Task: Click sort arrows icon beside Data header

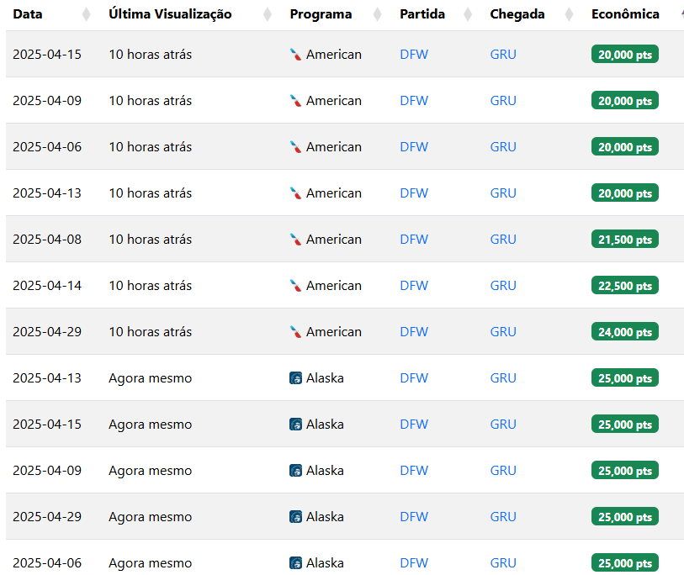Action: (86, 14)
